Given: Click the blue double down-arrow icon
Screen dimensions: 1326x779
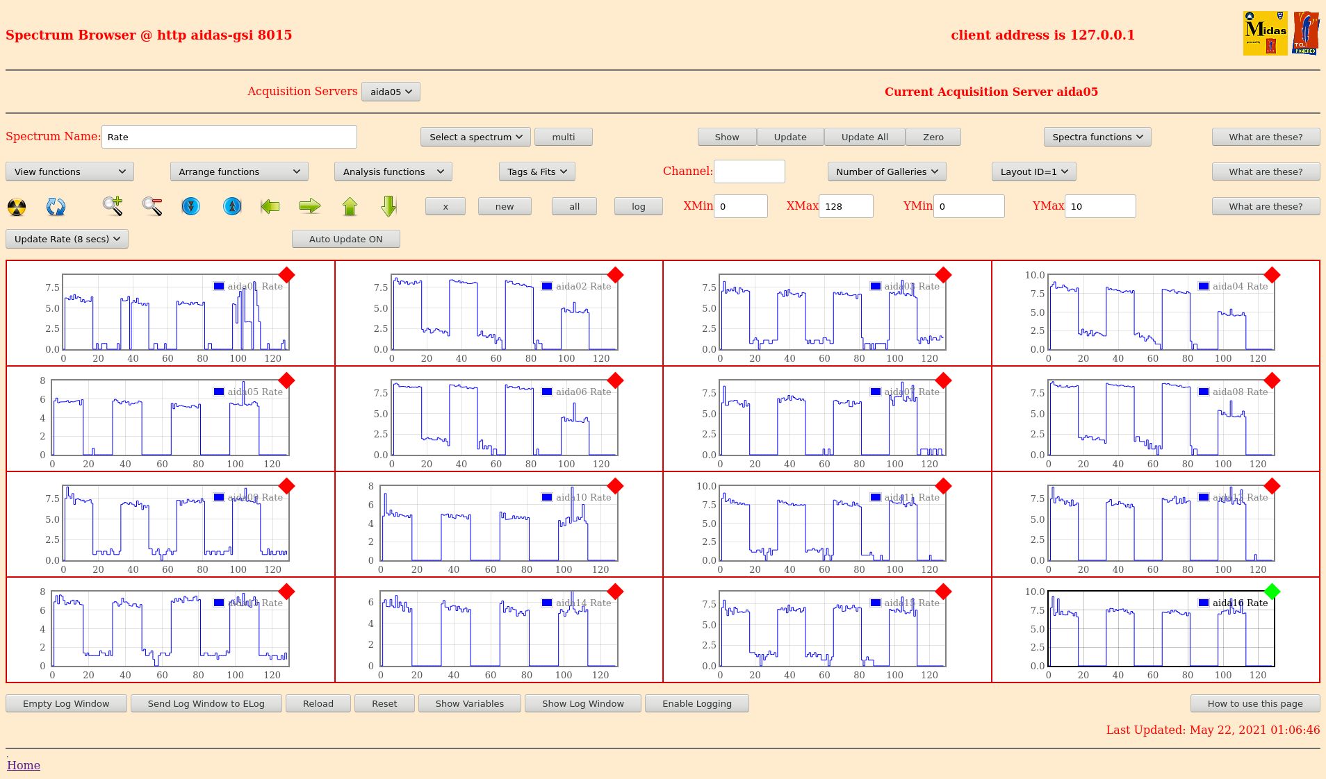Looking at the screenshot, I should pyautogui.click(x=190, y=206).
